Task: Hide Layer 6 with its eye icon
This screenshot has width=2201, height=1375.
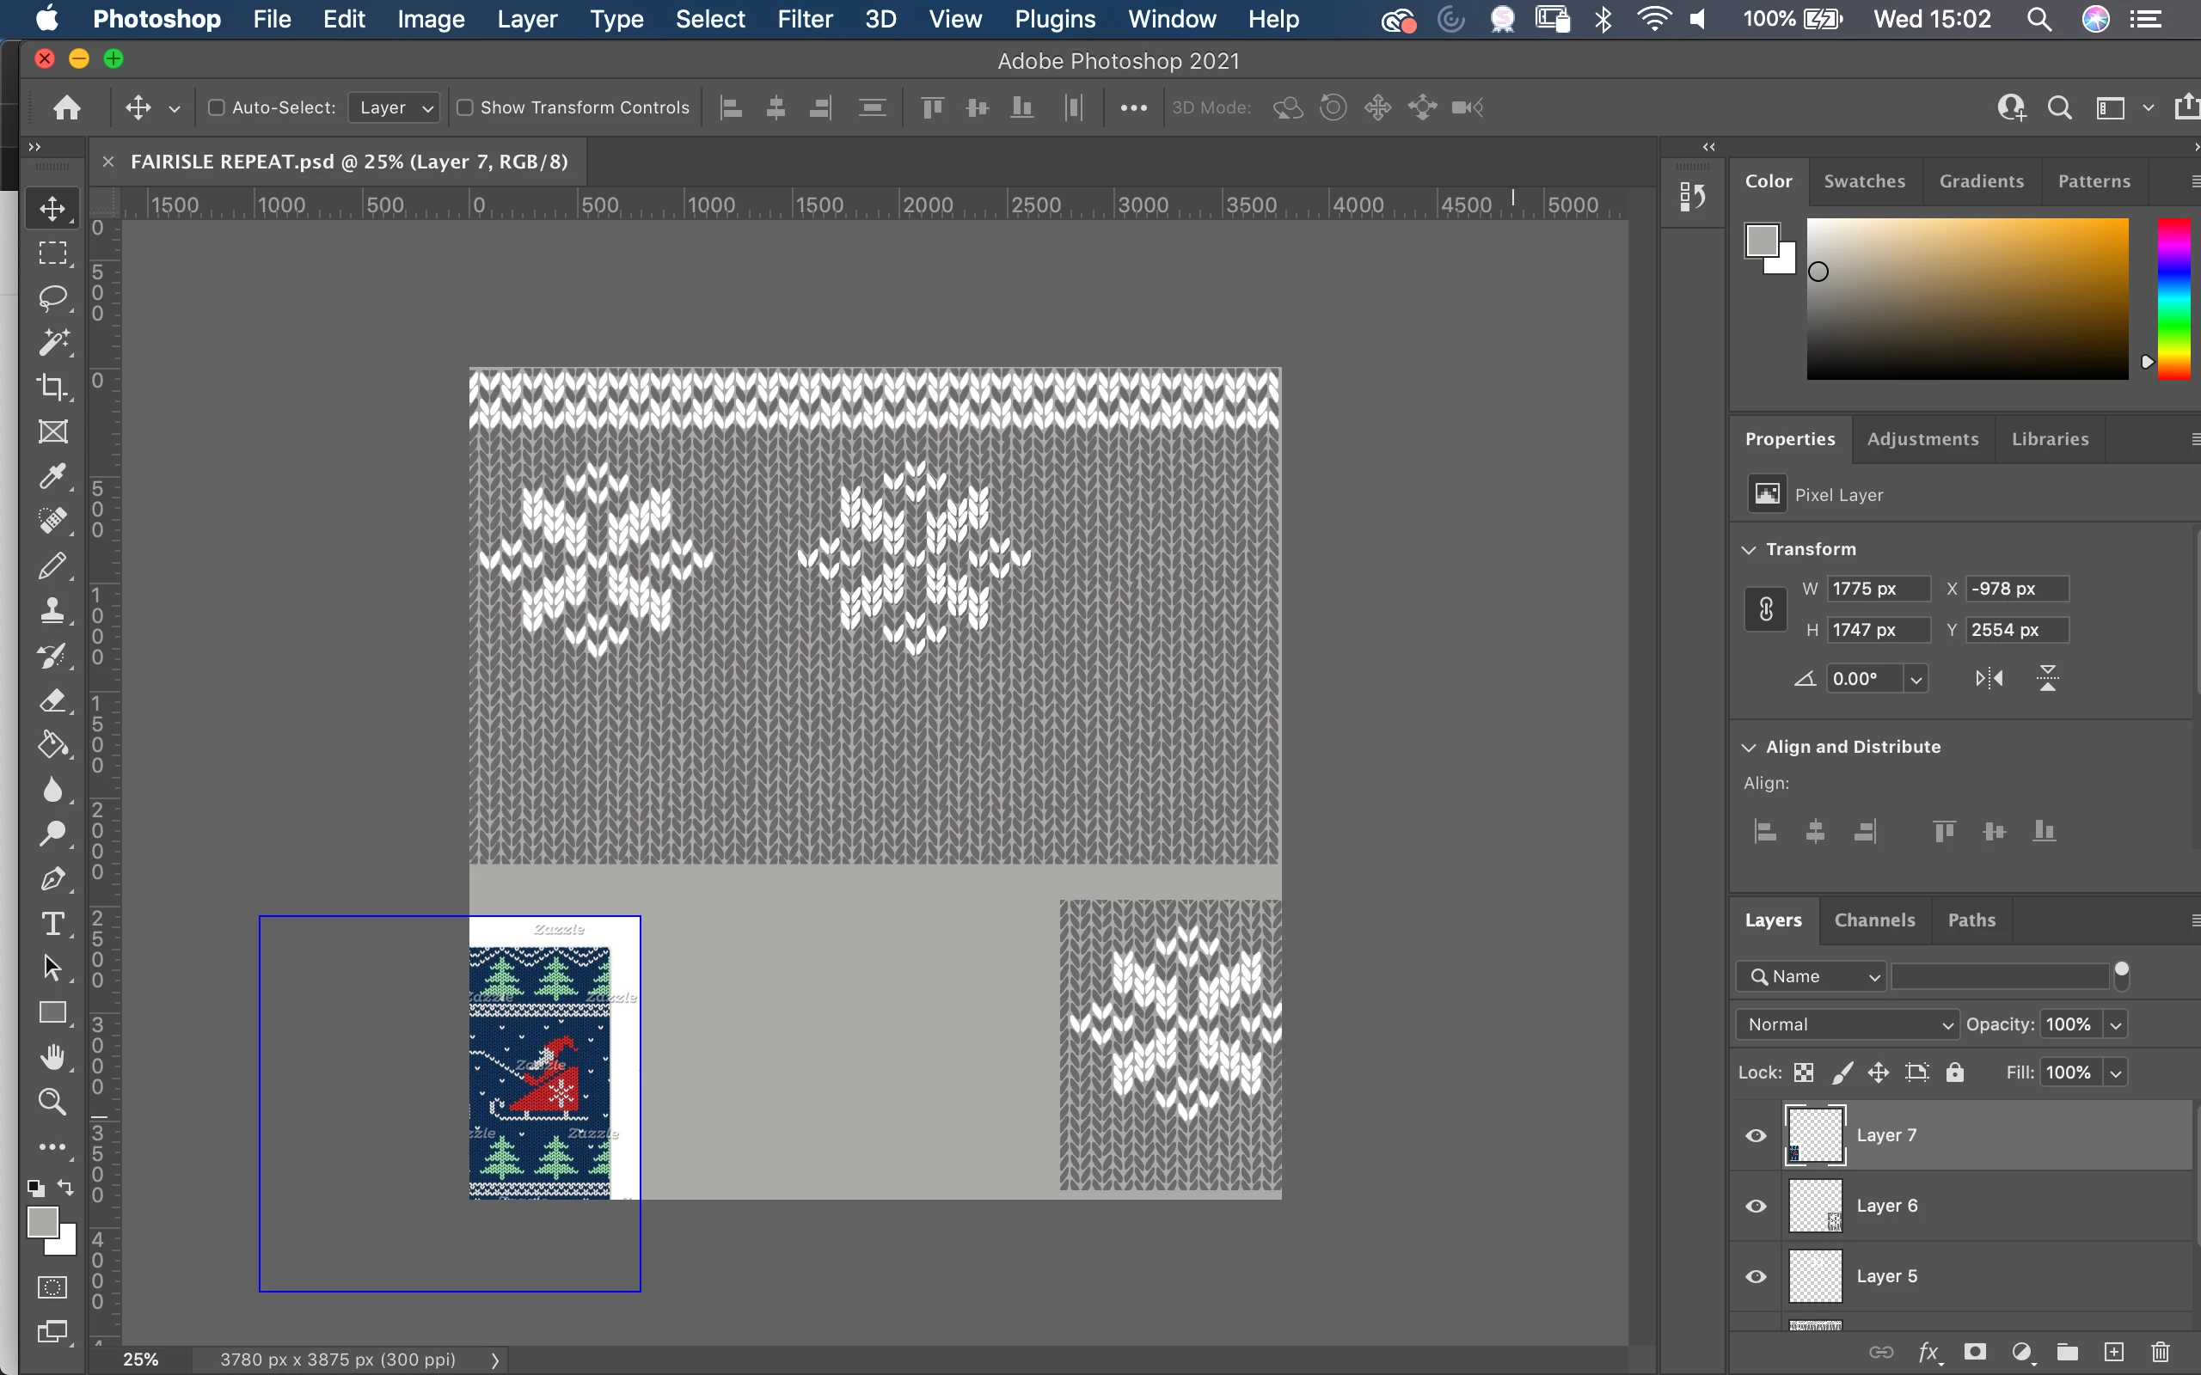Action: pyautogui.click(x=1757, y=1206)
